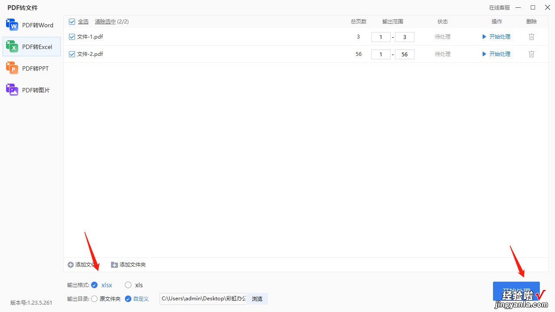Open the PDF转图片 icon in sidebar
This screenshot has width=555, height=312.
coord(12,90)
